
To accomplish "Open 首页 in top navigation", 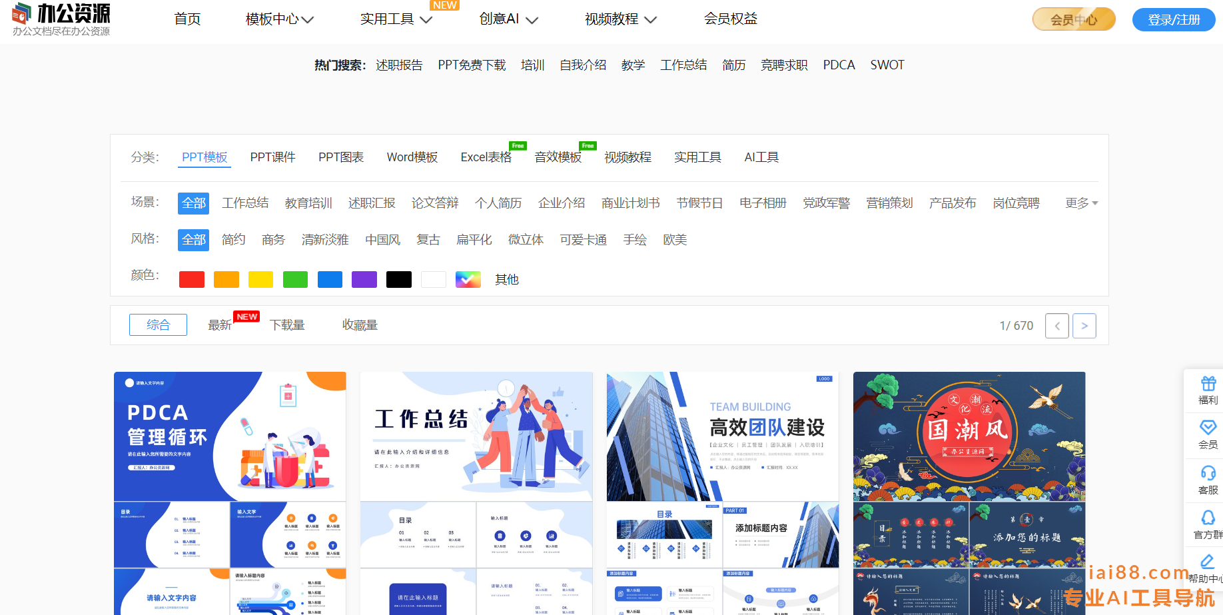I will tap(187, 19).
